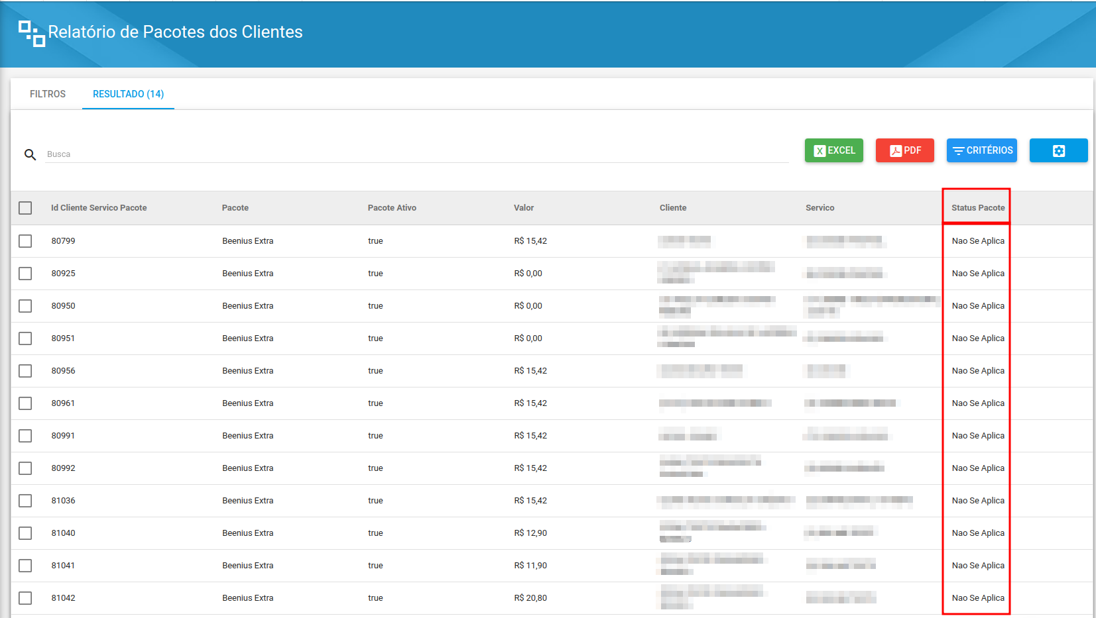Click the ID cell 80799
This screenshot has width=1096, height=618.
(63, 241)
